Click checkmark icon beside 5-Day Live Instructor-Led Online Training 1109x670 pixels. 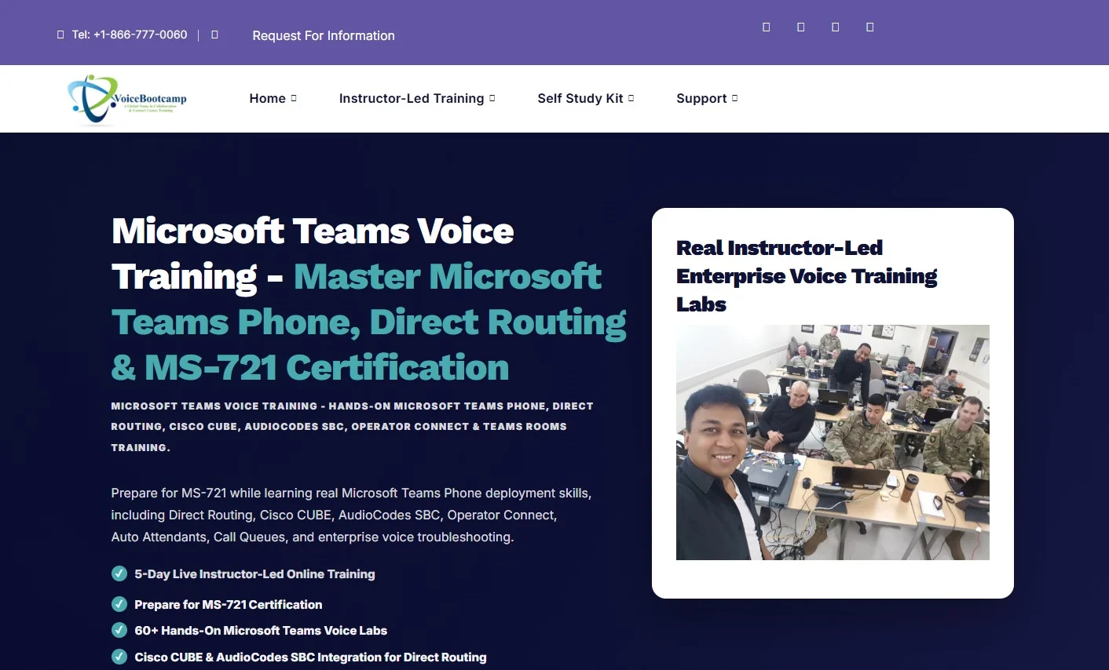[x=119, y=574]
